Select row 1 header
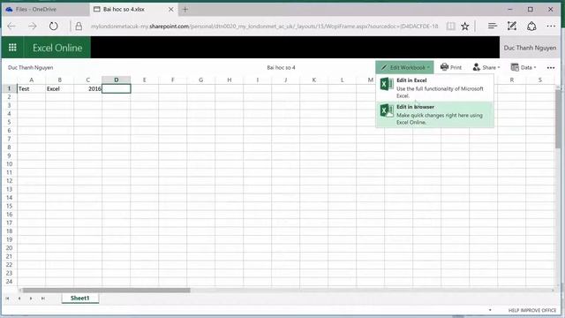The image size is (565, 318). (9, 88)
